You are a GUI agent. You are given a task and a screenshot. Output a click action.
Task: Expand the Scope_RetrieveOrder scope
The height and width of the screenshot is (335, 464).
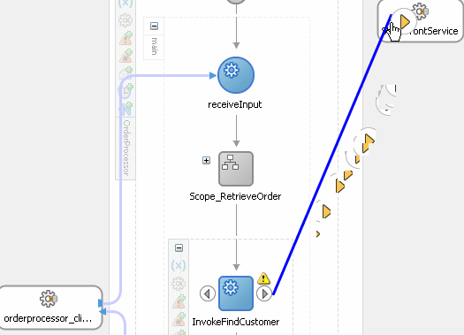click(x=206, y=160)
